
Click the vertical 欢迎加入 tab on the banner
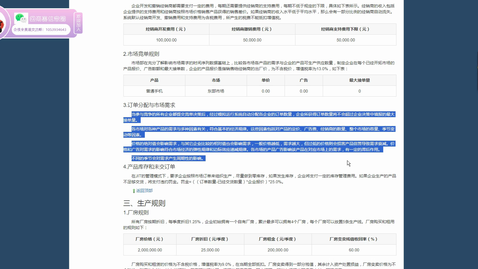tap(78, 23)
